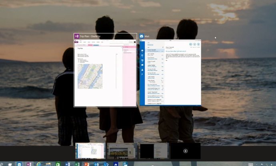
Task: Add a new virtual desktop
Action: point(185,151)
